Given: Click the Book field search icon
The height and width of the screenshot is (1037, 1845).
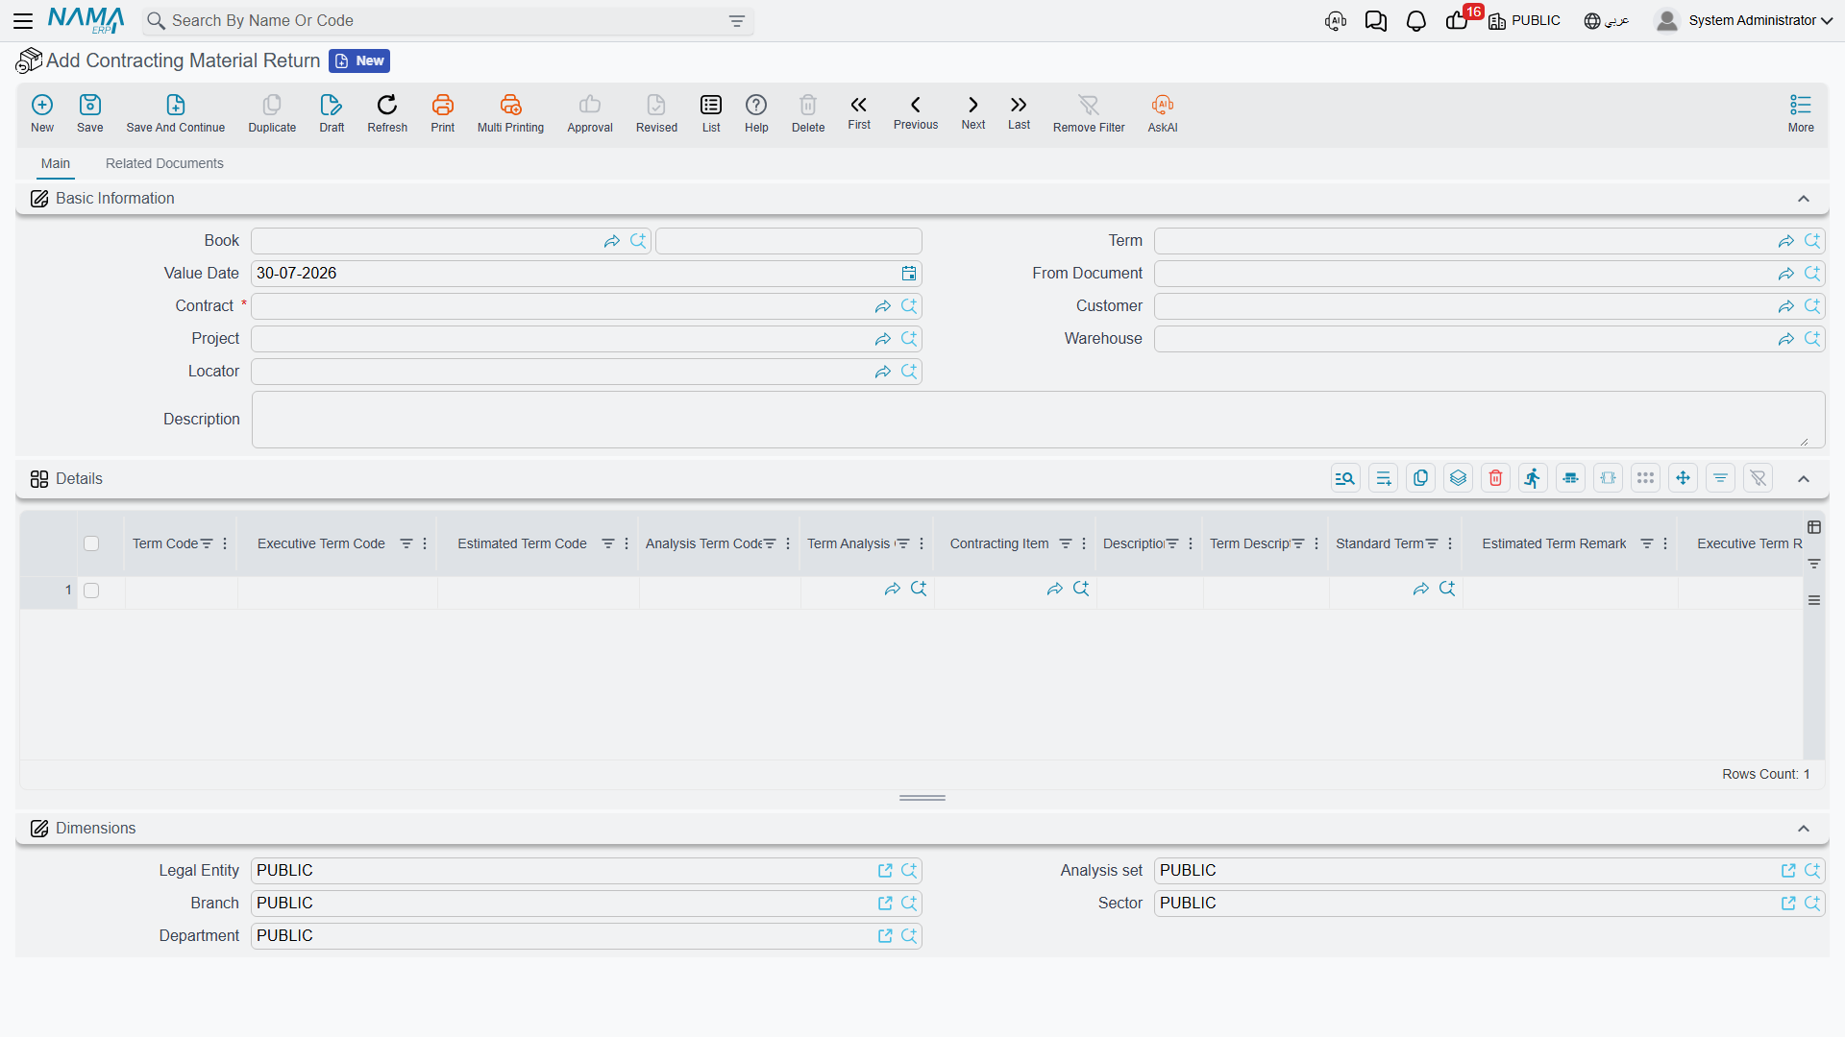Looking at the screenshot, I should [x=638, y=241].
